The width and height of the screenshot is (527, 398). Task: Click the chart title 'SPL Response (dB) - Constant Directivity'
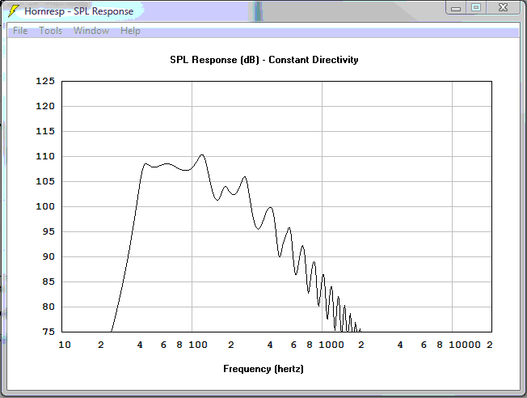(x=263, y=60)
